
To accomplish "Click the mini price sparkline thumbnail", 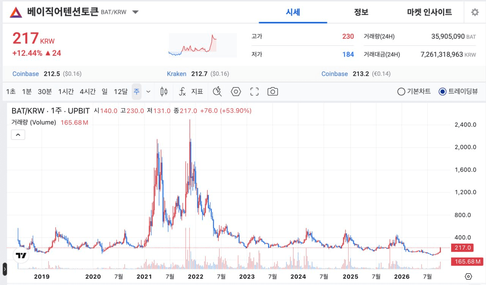I will pyautogui.click(x=202, y=45).
